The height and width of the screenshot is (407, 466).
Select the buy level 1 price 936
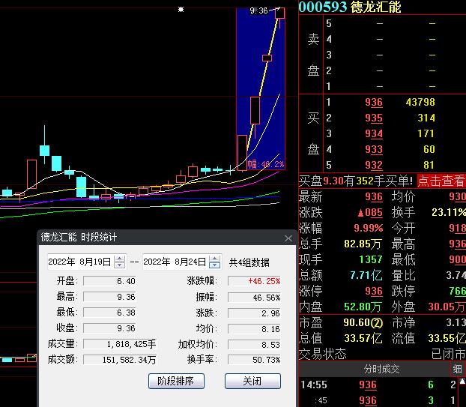coord(373,103)
